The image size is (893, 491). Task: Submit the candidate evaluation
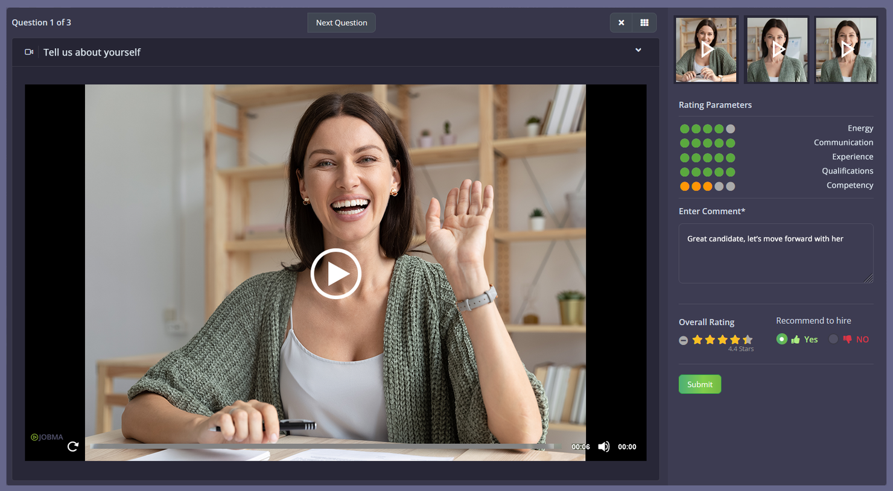(699, 384)
